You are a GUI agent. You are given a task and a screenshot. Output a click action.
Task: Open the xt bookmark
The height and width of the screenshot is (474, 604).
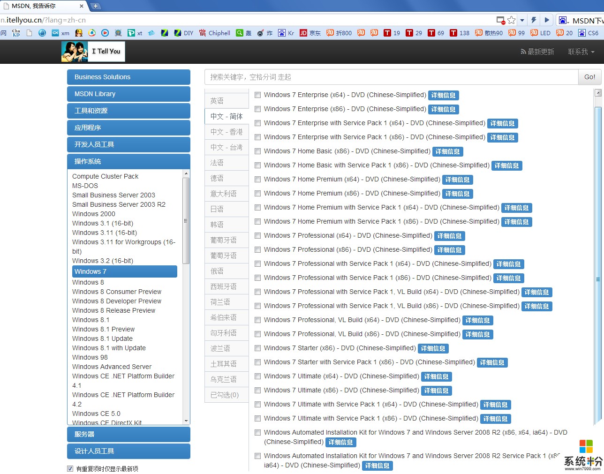[136, 33]
